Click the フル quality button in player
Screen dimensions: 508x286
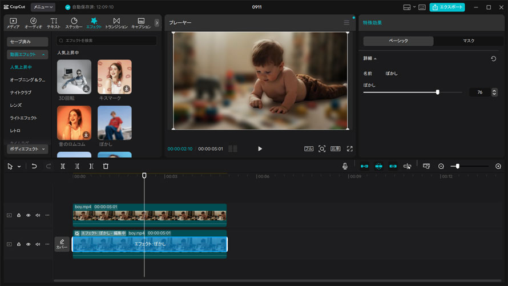[x=309, y=148]
